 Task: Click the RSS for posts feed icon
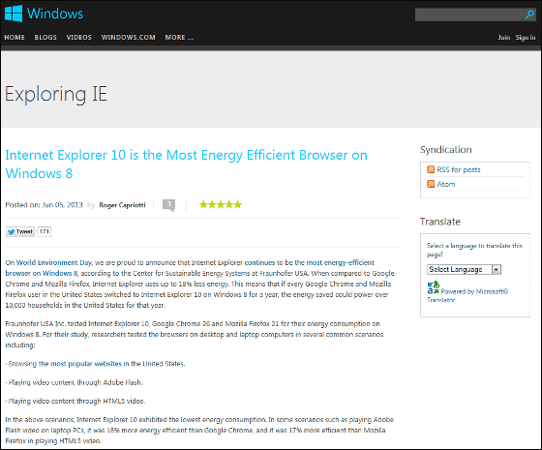click(431, 169)
